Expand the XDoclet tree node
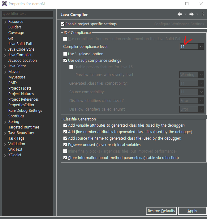This screenshot has height=219, width=207. 5,155
